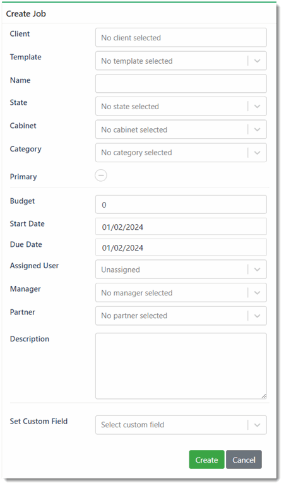Toggle the Primary circle indicator
The width and height of the screenshot is (284, 486).
[x=101, y=175]
